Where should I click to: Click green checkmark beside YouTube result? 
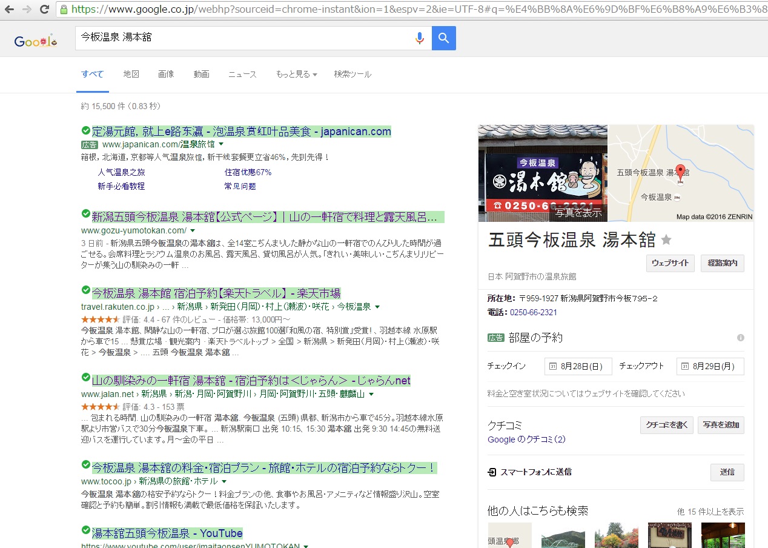[85, 530]
